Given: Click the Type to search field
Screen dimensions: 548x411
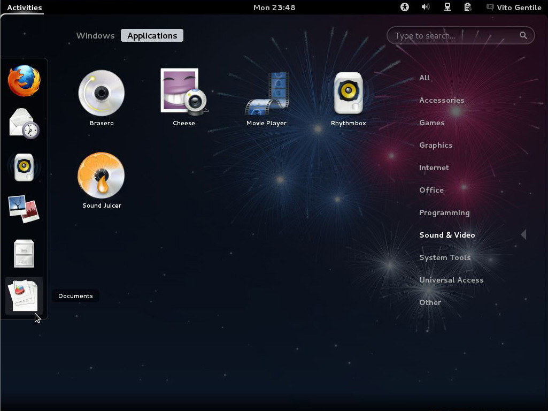Looking at the screenshot, I should 454,36.
